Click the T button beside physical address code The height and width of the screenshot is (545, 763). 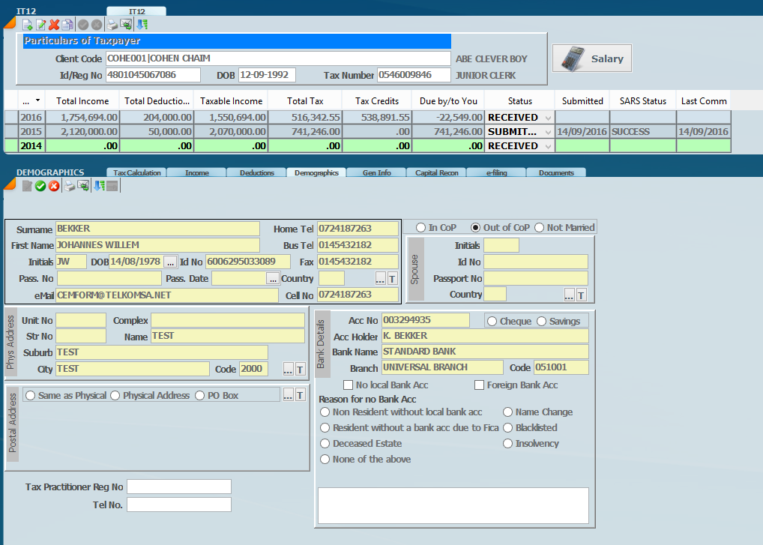(x=300, y=369)
